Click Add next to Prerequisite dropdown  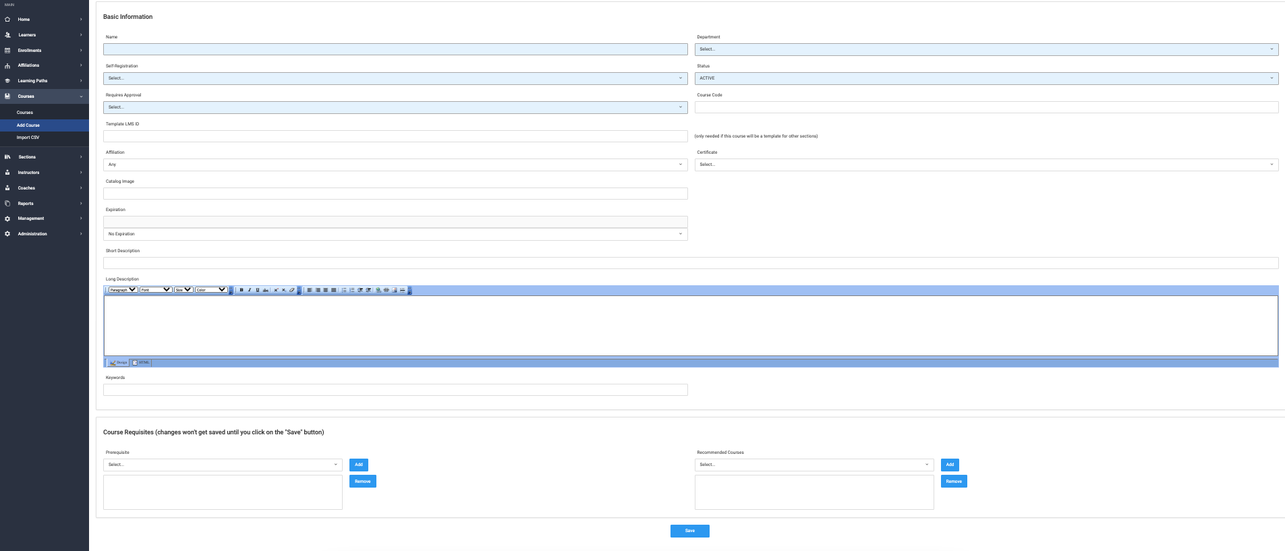(359, 465)
